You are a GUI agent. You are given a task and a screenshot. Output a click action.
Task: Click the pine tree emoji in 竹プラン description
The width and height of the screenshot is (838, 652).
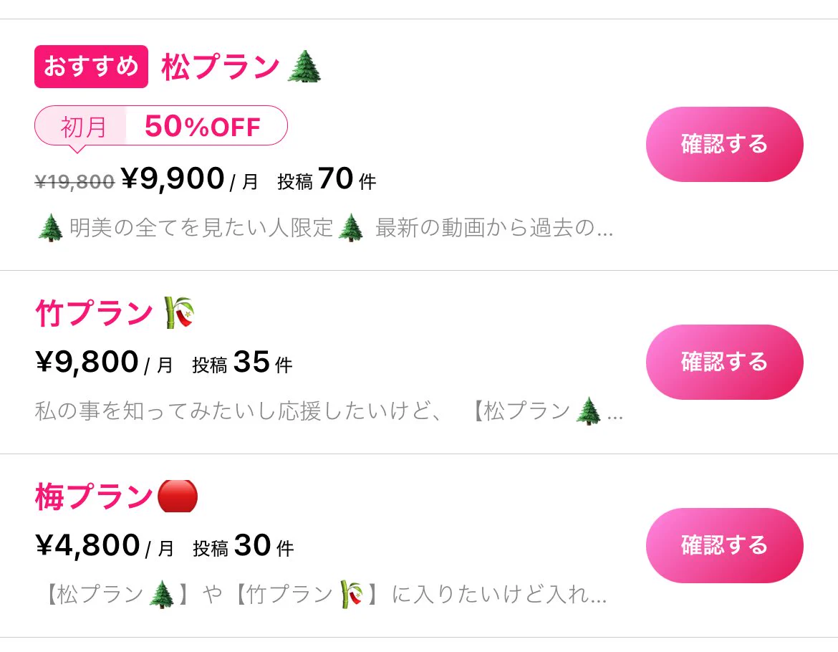coord(589,412)
